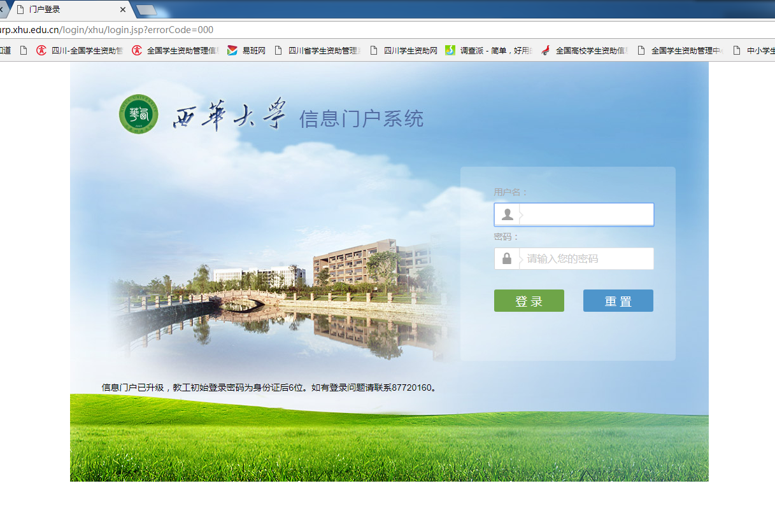Focus the 用户名 username input field

[x=586, y=215]
